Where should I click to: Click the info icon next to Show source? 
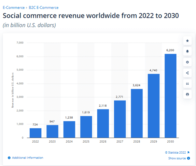coord(189,158)
